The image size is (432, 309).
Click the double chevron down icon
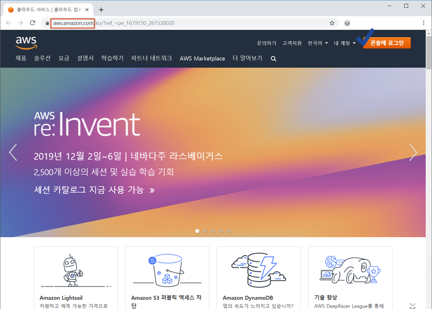(412, 306)
